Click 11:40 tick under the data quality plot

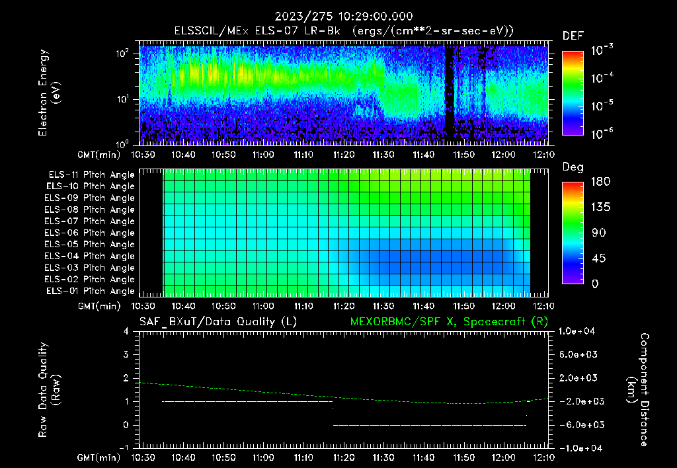pyautogui.click(x=423, y=457)
